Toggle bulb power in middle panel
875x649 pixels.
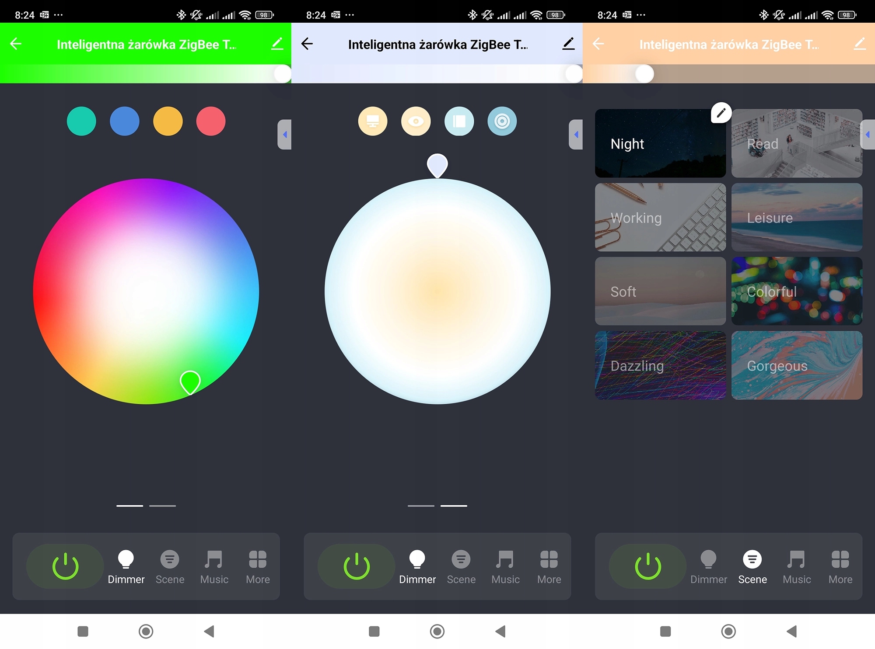357,566
